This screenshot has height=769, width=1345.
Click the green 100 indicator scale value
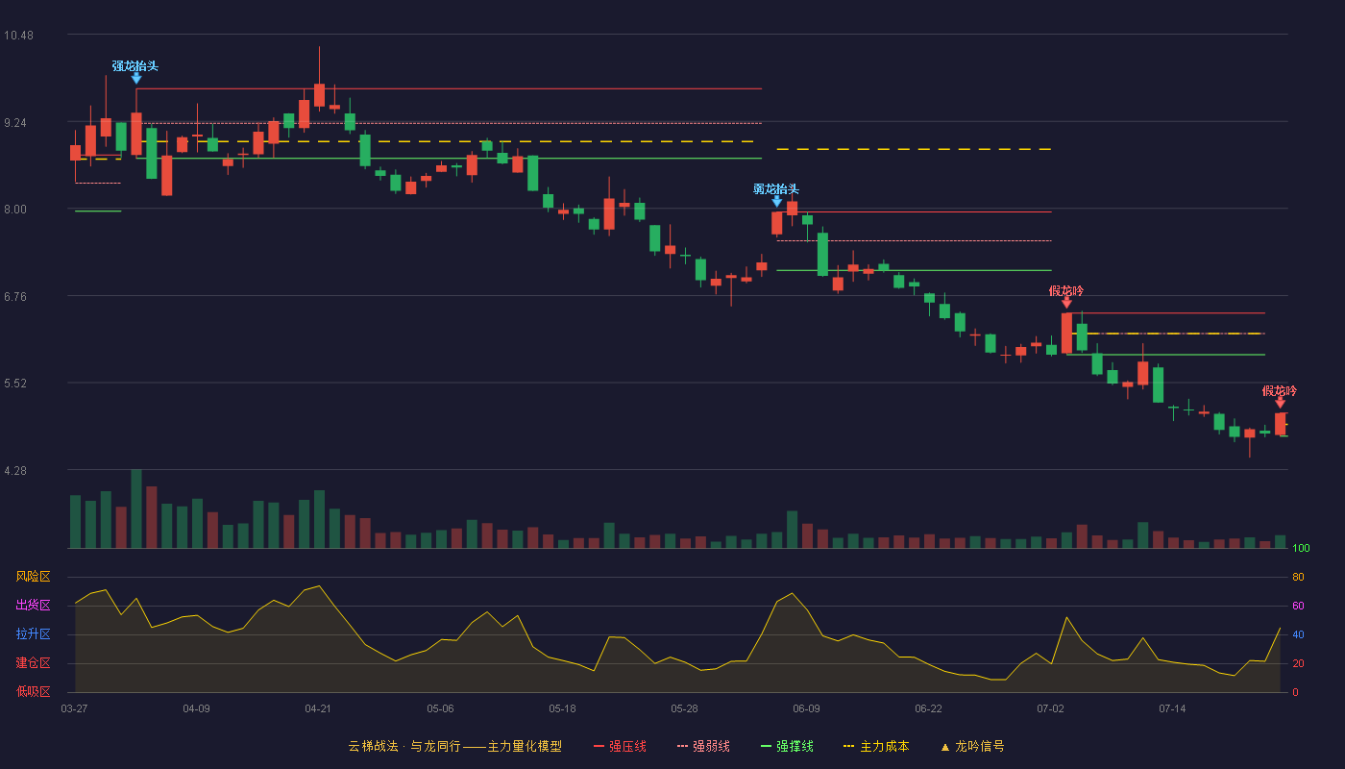coord(1302,549)
